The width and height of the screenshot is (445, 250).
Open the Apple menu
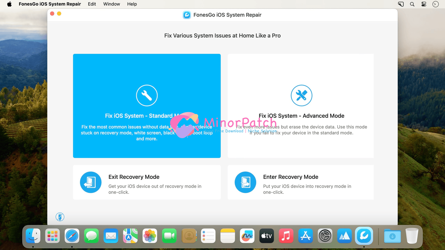(9, 4)
